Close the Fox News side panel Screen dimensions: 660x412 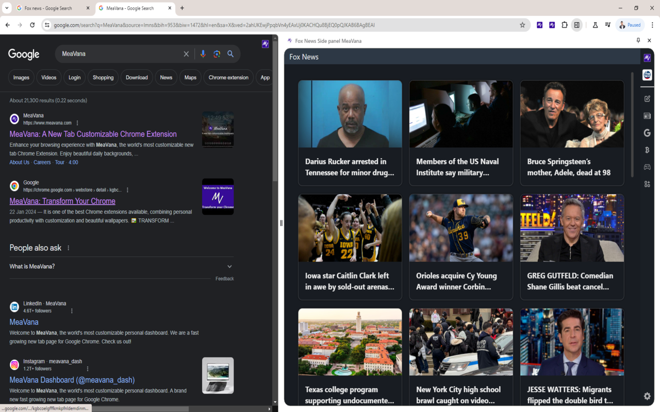point(649,41)
